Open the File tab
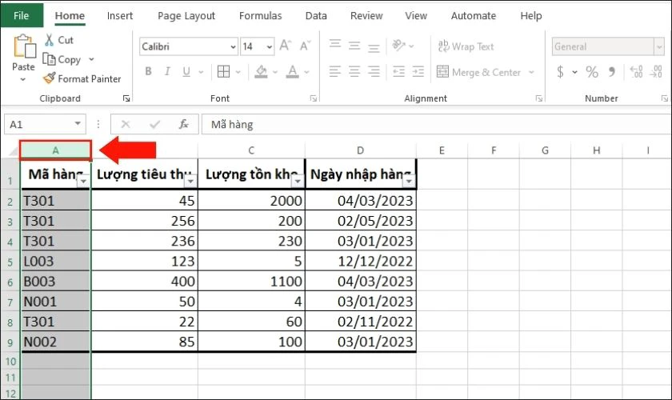Viewport: 672px width, 400px height. pos(22,15)
